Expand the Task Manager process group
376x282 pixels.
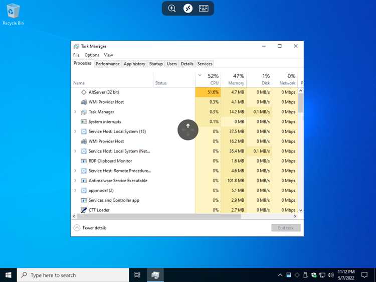75,112
